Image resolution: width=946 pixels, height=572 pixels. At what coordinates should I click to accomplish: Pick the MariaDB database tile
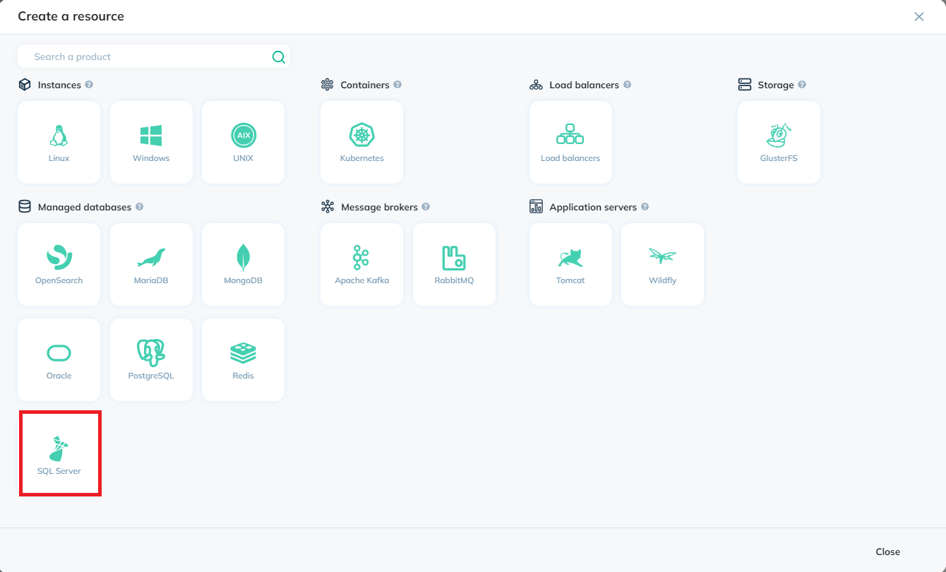tap(151, 264)
